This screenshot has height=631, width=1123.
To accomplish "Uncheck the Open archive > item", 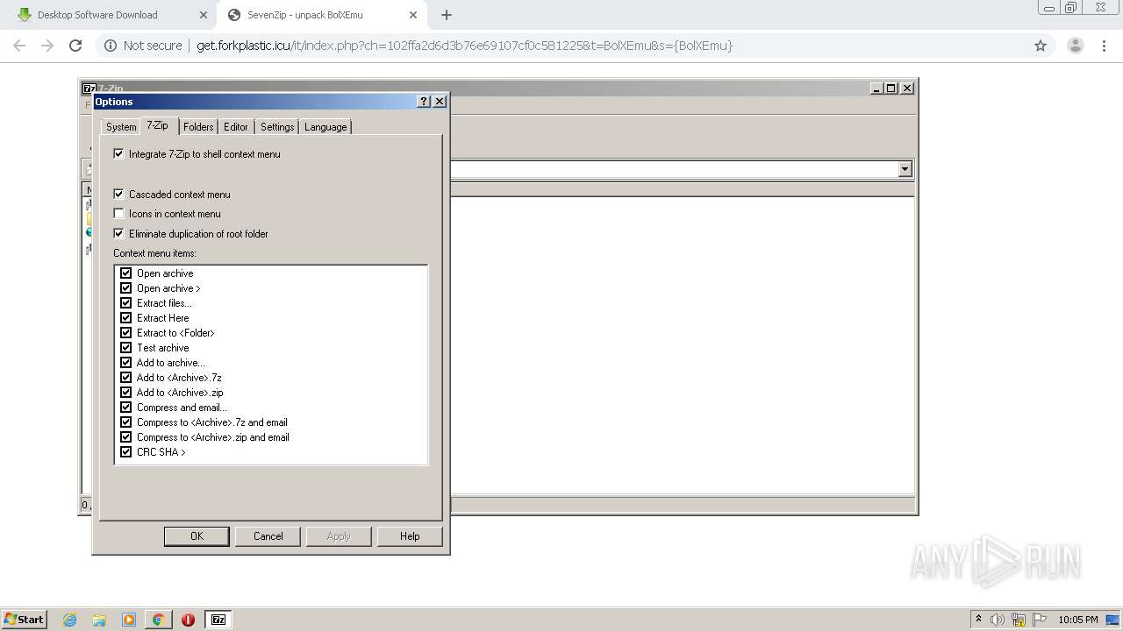I will point(125,288).
